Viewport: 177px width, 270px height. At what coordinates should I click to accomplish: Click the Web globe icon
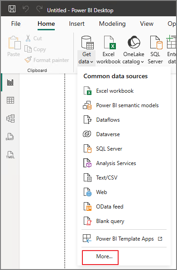(x=87, y=192)
